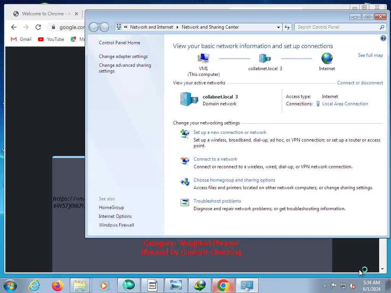Click the padlock icon in Chrome's address bar
391x293 pixels.
click(53, 27)
